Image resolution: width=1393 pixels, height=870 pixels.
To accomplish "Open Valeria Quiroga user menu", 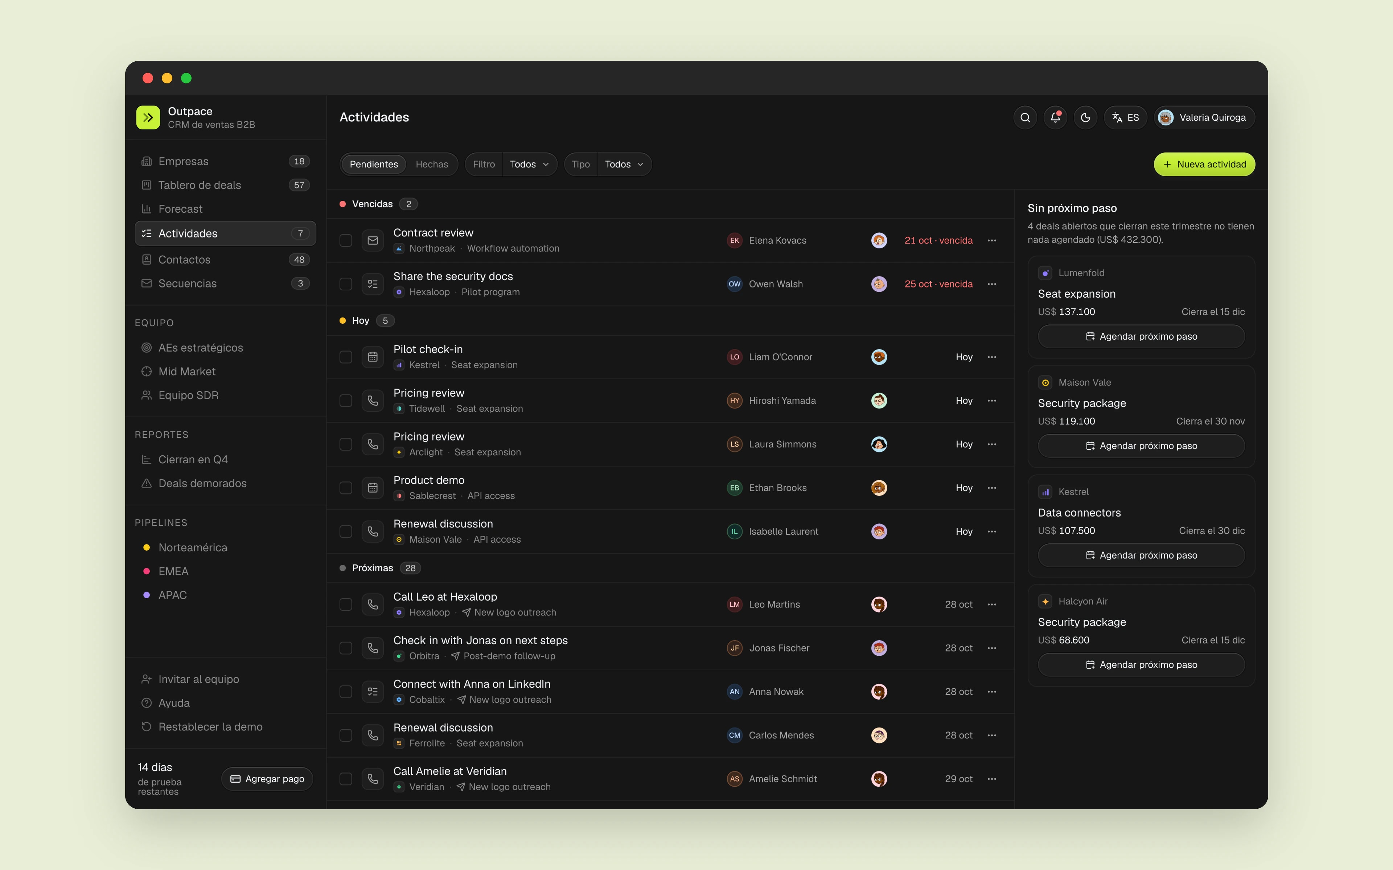I will coord(1204,117).
